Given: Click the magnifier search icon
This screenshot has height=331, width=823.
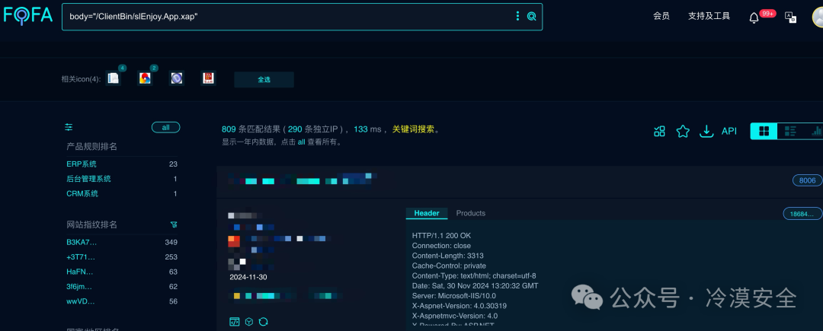Looking at the screenshot, I should (532, 16).
